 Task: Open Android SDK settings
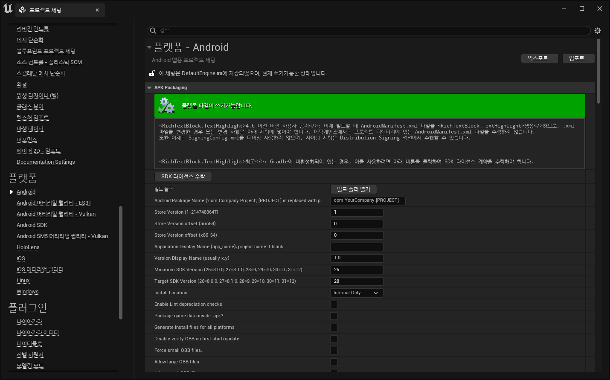32,225
